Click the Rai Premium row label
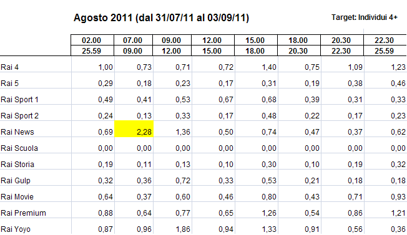Image resolution: width=407 pixels, height=235 pixels. [x=23, y=213]
